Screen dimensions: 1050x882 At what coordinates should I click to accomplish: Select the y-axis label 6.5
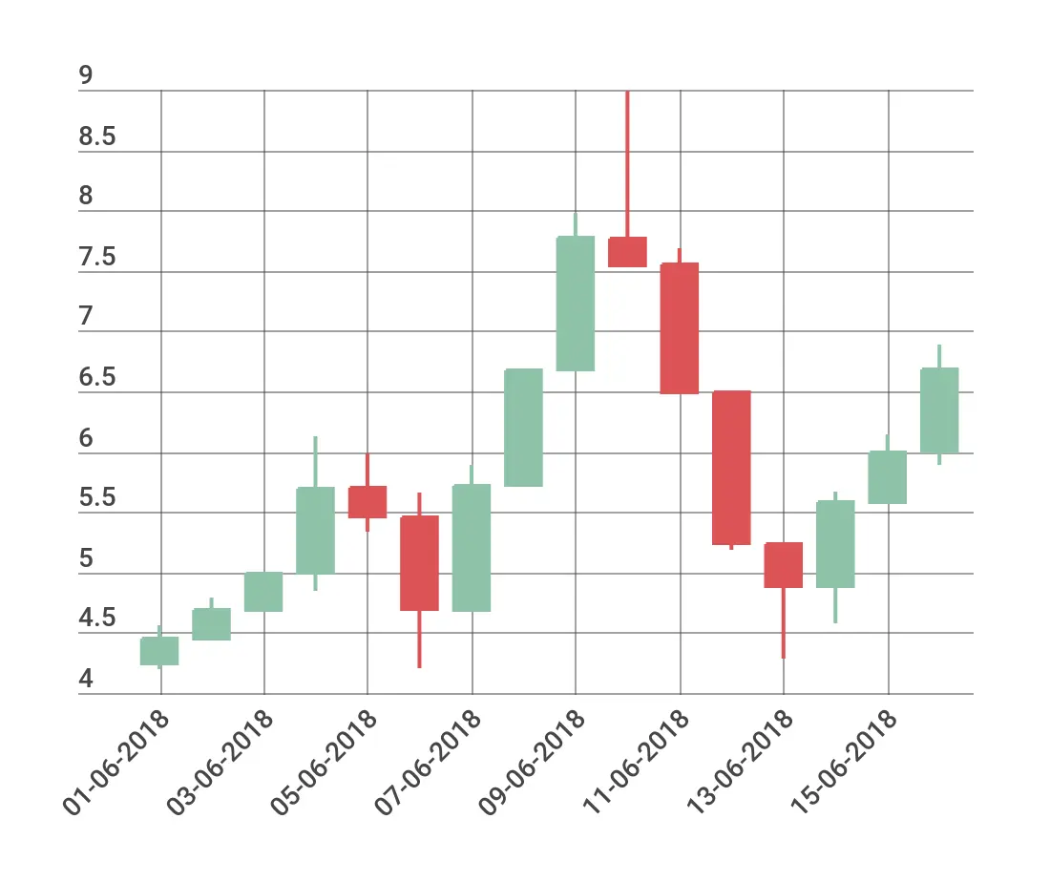click(97, 378)
